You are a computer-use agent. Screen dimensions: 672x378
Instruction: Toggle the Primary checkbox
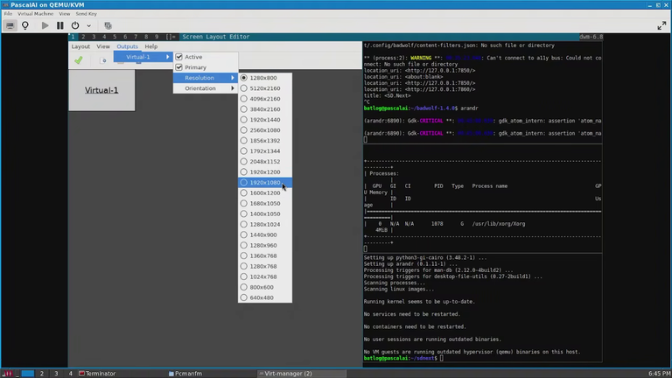tap(179, 67)
